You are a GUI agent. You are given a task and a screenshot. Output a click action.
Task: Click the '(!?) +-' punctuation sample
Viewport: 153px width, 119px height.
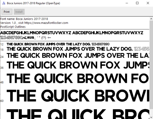click(46, 38)
